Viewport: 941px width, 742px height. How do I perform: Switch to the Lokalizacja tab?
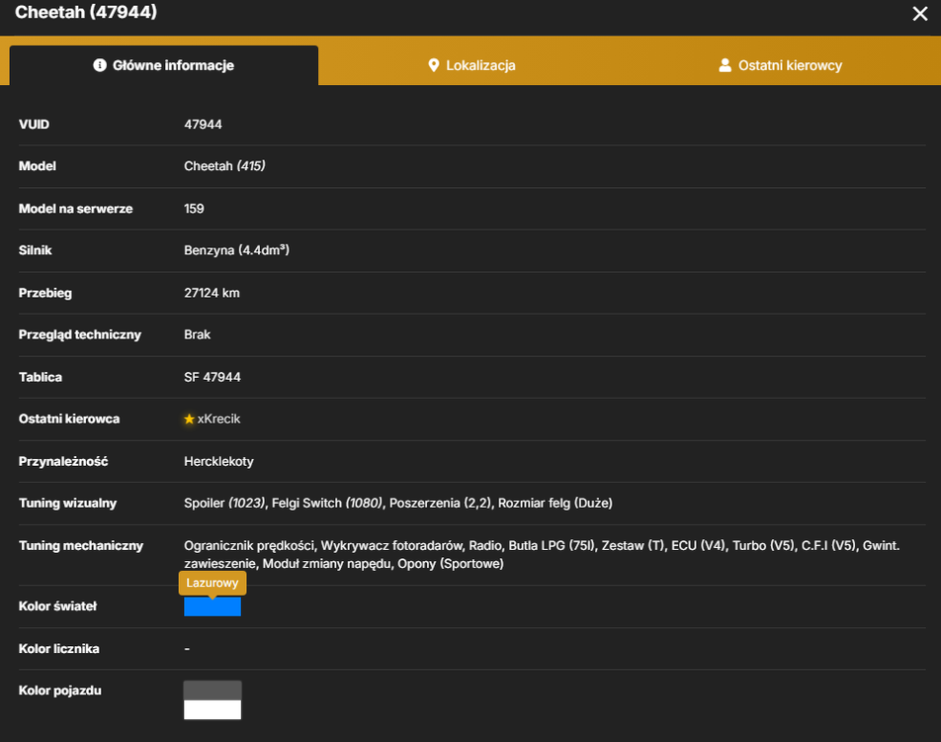coord(471,65)
